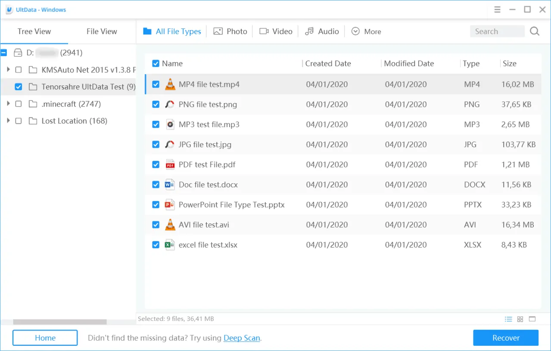Screen dimensions: 551x351
Task: Open the More file types dropdown
Action: coord(366,31)
